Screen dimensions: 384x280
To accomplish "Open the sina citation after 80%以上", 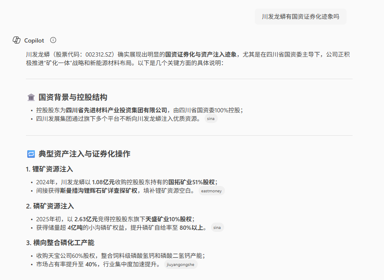I will 217,228.
